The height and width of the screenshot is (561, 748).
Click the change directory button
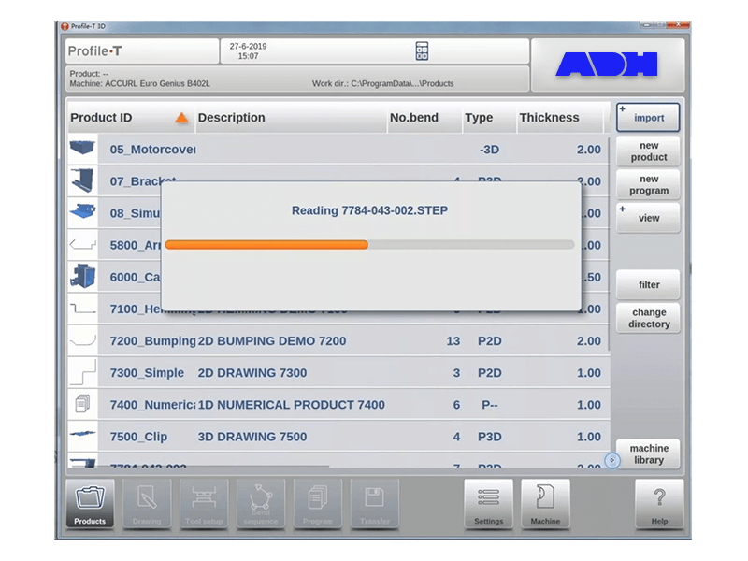point(648,317)
